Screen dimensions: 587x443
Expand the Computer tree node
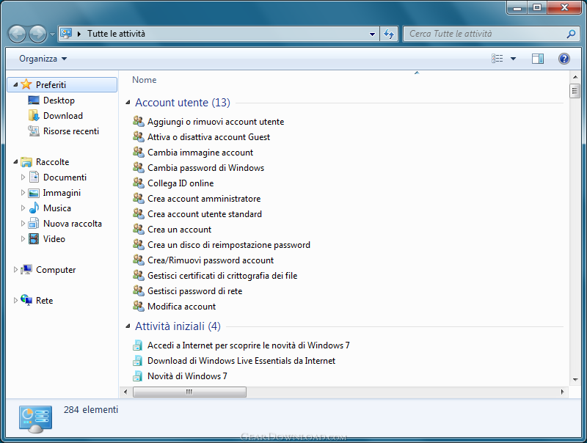pyautogui.click(x=15, y=270)
